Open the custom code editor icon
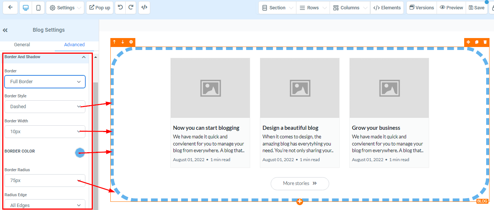The image size is (494, 210). pos(144,7)
